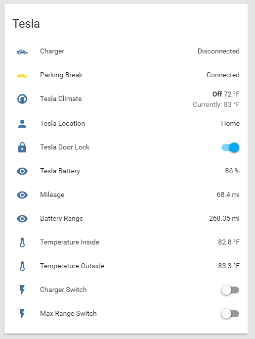Click the eye icon beside Tesla Battery
Screen dimensions: 255x339
[22, 171]
